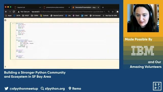
Task: Click the Remo location pin icon
Action: coord(70,88)
